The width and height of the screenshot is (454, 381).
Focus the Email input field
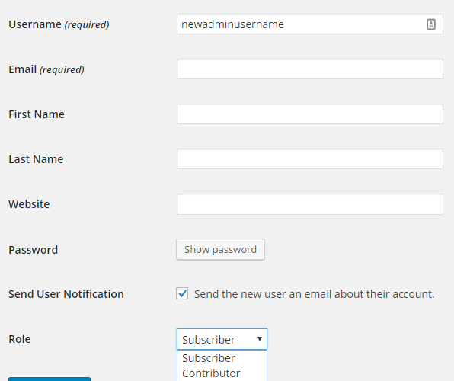tap(310, 69)
